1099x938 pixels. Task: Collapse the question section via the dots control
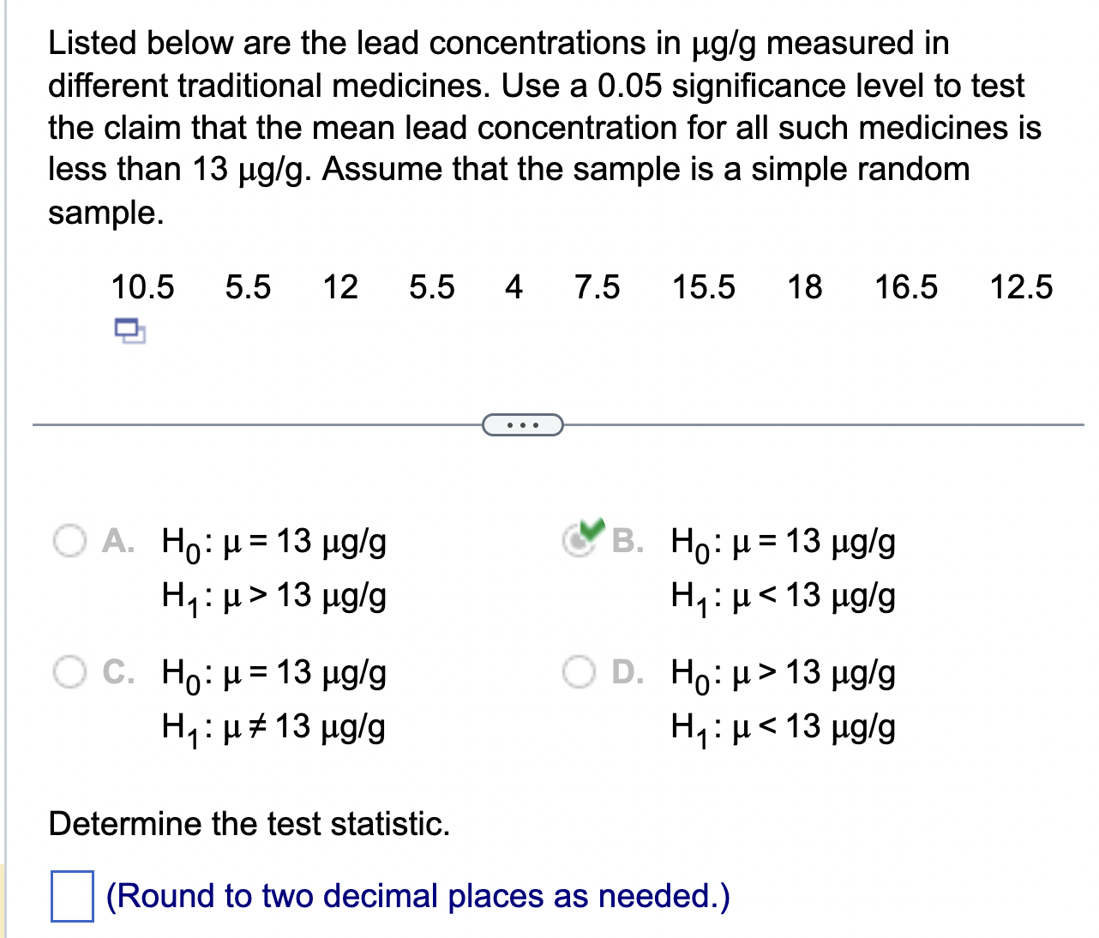(523, 424)
